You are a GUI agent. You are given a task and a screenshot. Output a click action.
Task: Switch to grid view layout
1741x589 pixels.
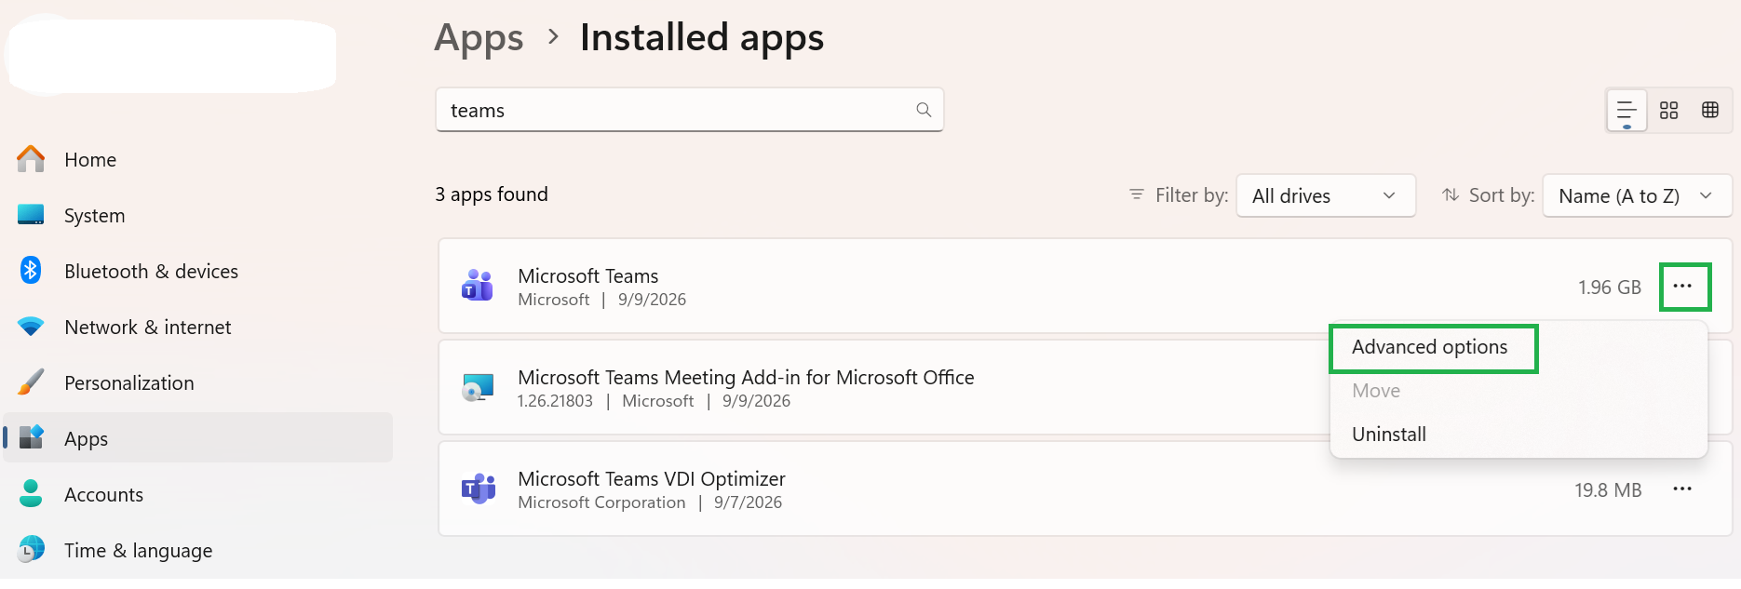pos(1669,111)
